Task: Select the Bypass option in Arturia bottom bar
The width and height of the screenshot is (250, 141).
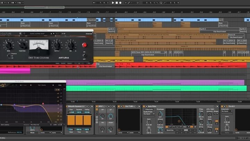Action: [x=70, y=63]
